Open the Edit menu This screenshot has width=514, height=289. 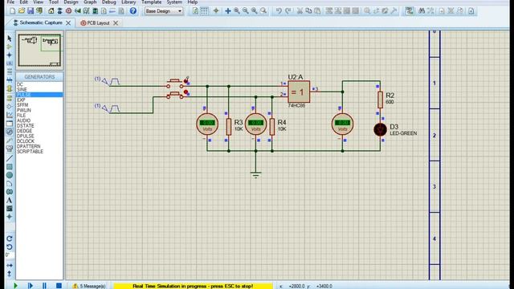(x=23, y=2)
